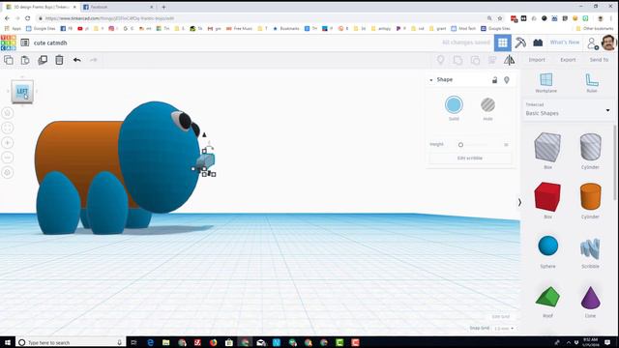Screen dimensions: 619x348
Task: Pick the green Roof shape
Action: (547, 297)
